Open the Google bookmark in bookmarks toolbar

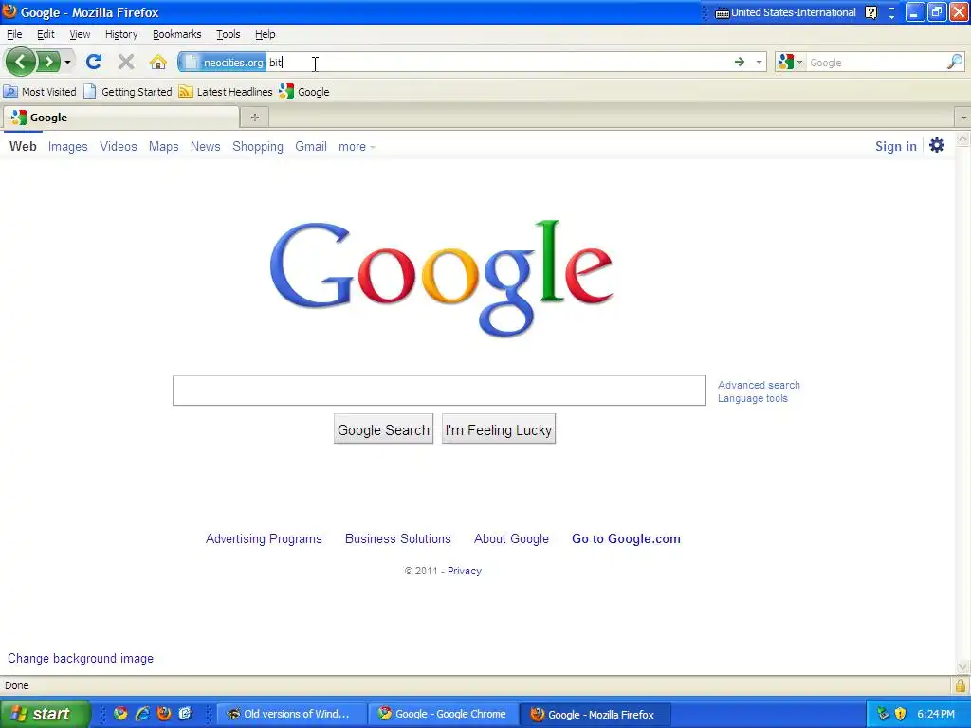(304, 92)
